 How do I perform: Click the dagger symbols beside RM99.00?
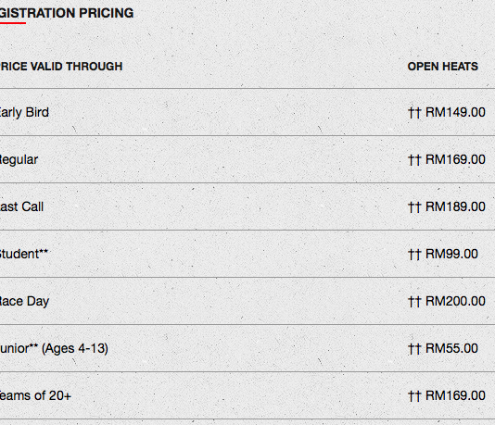coord(414,255)
